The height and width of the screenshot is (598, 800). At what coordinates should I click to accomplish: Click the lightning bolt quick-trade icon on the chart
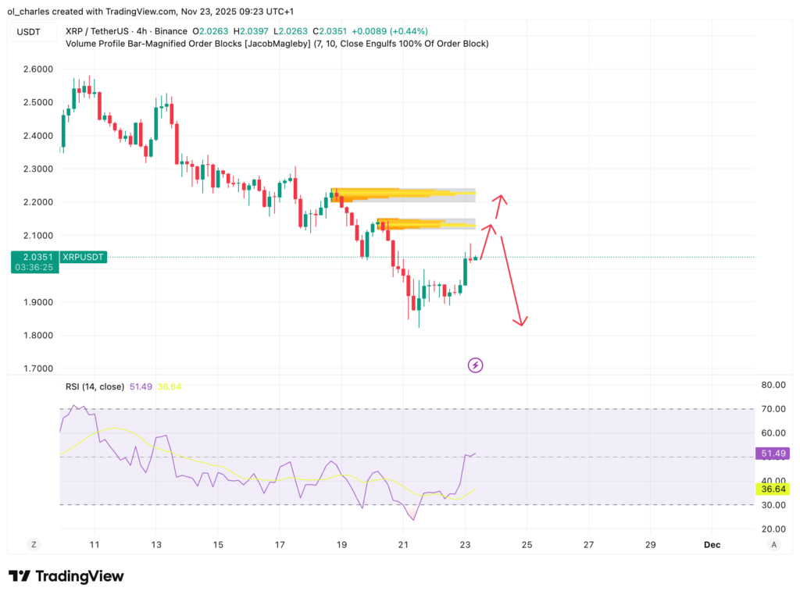tap(475, 365)
